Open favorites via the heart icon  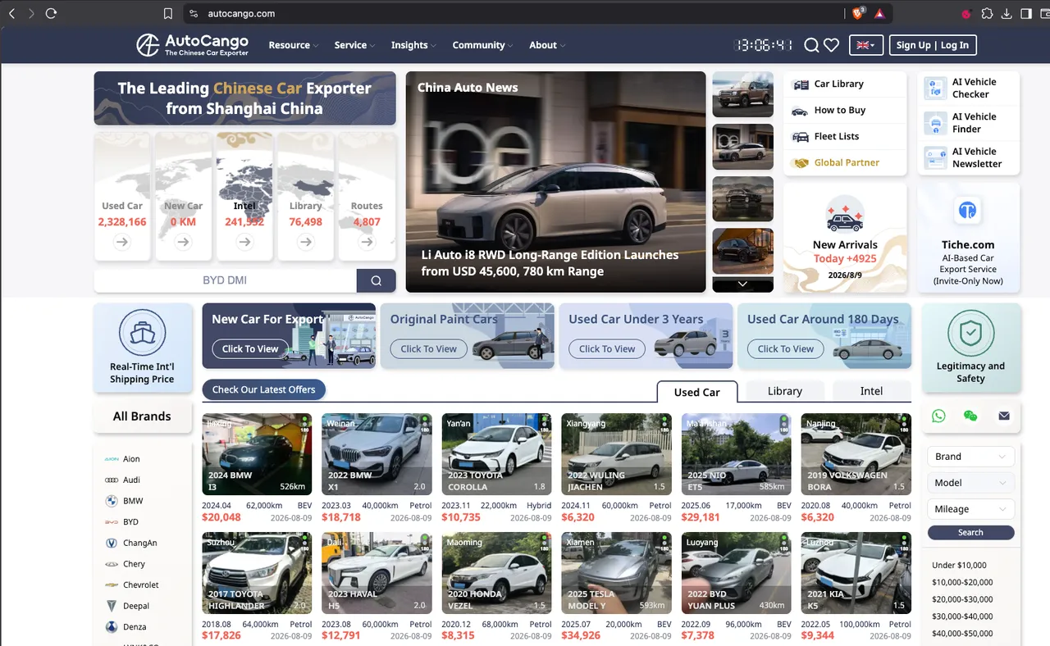(x=831, y=45)
